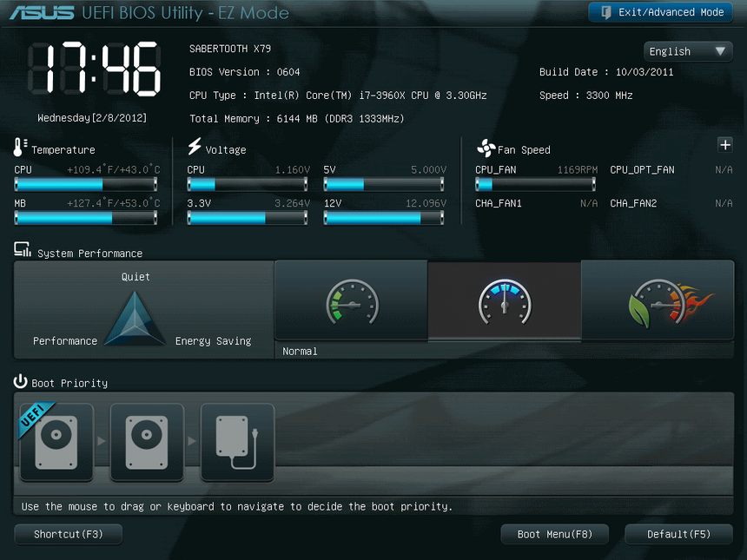Click the CPU temperature level bar
This screenshot has height=560, width=747.
coord(87,182)
